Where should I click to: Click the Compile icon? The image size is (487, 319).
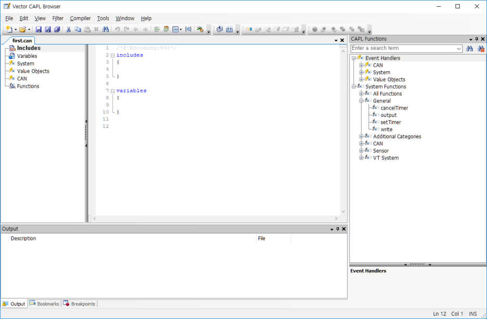(220, 30)
